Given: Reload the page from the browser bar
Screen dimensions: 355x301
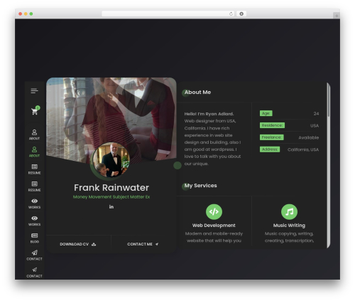Looking at the screenshot, I should [231, 14].
